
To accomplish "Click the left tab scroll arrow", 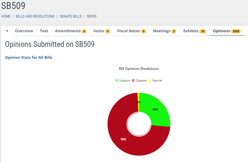I will [7, 31].
